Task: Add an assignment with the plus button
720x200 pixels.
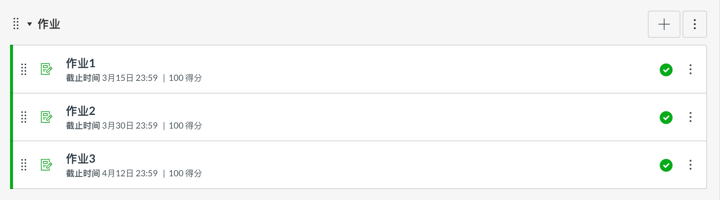Action: pyautogui.click(x=664, y=24)
